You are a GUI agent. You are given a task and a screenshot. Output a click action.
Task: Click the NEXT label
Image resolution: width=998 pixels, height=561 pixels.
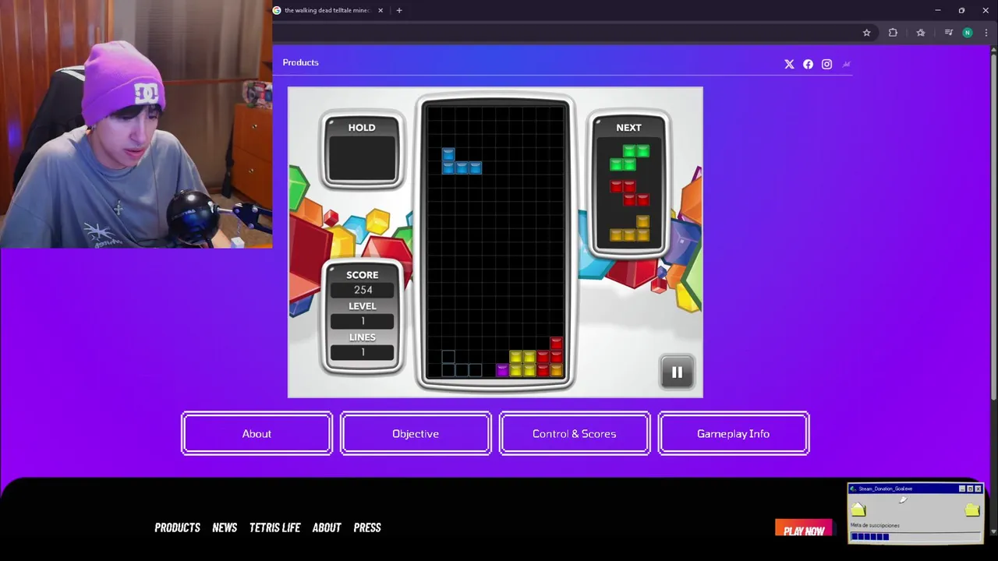tap(629, 128)
